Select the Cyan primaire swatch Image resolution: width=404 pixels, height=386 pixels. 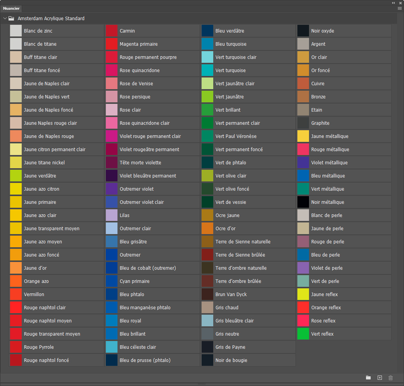(112, 281)
